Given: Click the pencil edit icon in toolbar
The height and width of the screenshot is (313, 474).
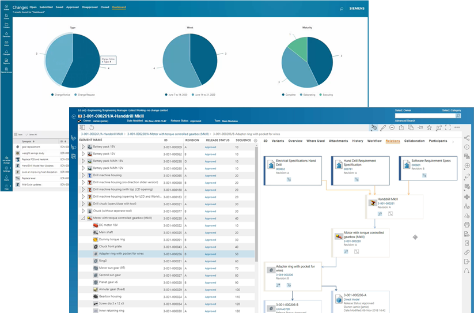Looking at the screenshot, I should [x=383, y=127].
